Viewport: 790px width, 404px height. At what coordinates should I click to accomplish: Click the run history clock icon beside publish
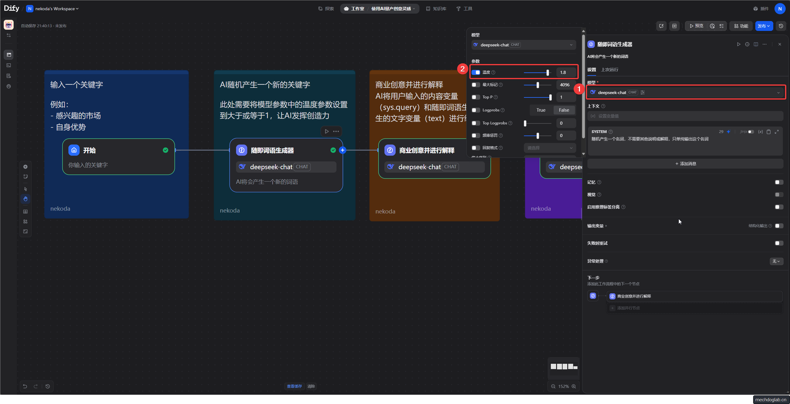click(x=781, y=26)
